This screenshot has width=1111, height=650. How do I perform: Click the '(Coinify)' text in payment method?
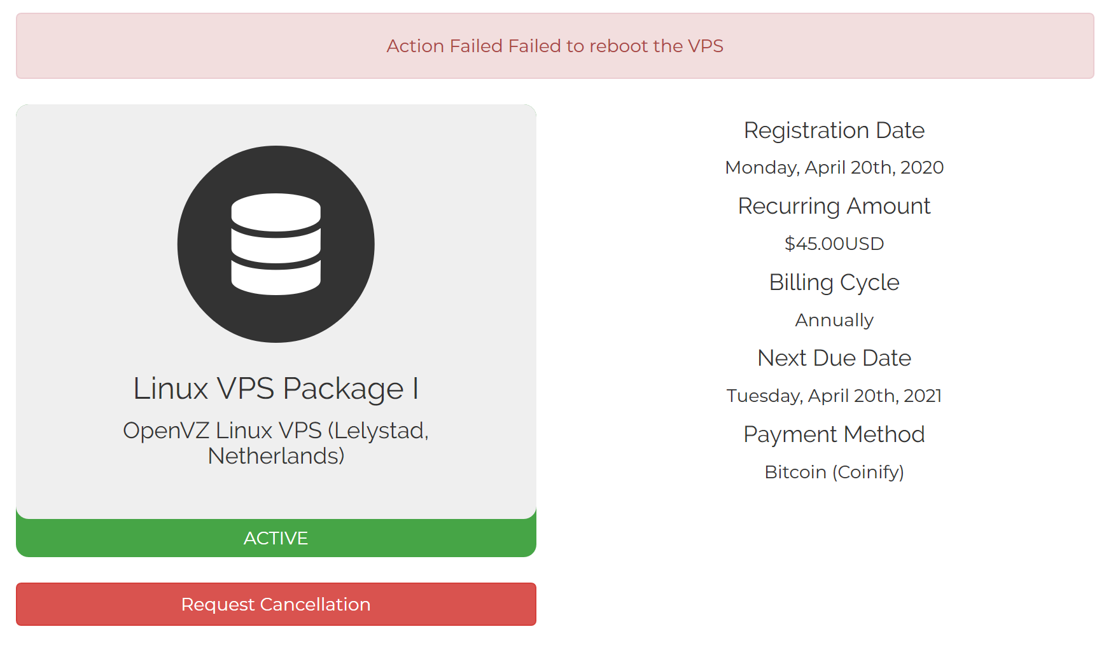tap(868, 472)
